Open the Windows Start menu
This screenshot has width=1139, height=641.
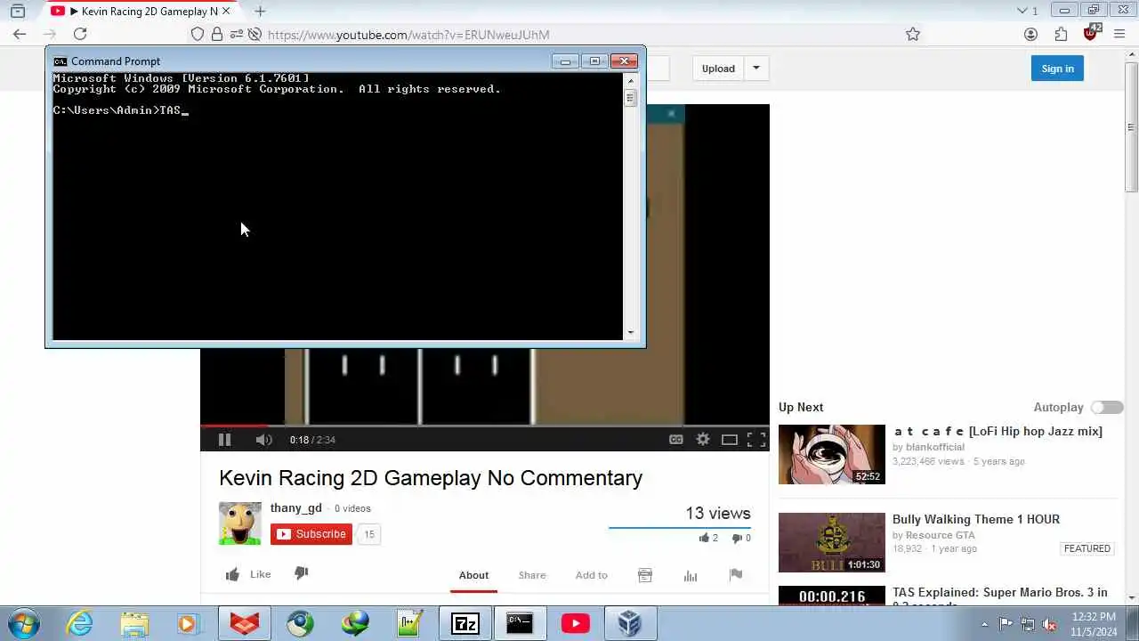[x=24, y=623]
